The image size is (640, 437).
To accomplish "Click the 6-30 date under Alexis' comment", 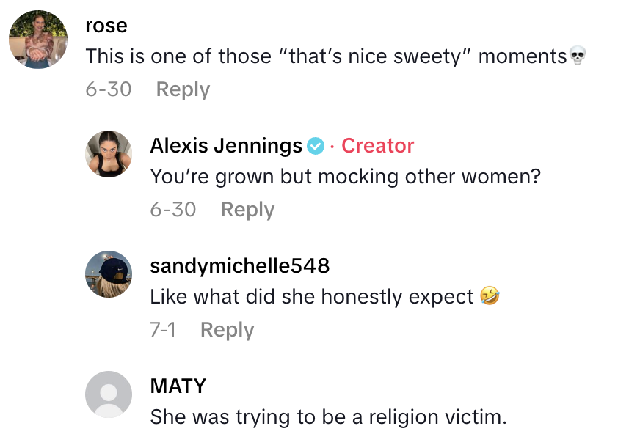I will point(173,210).
